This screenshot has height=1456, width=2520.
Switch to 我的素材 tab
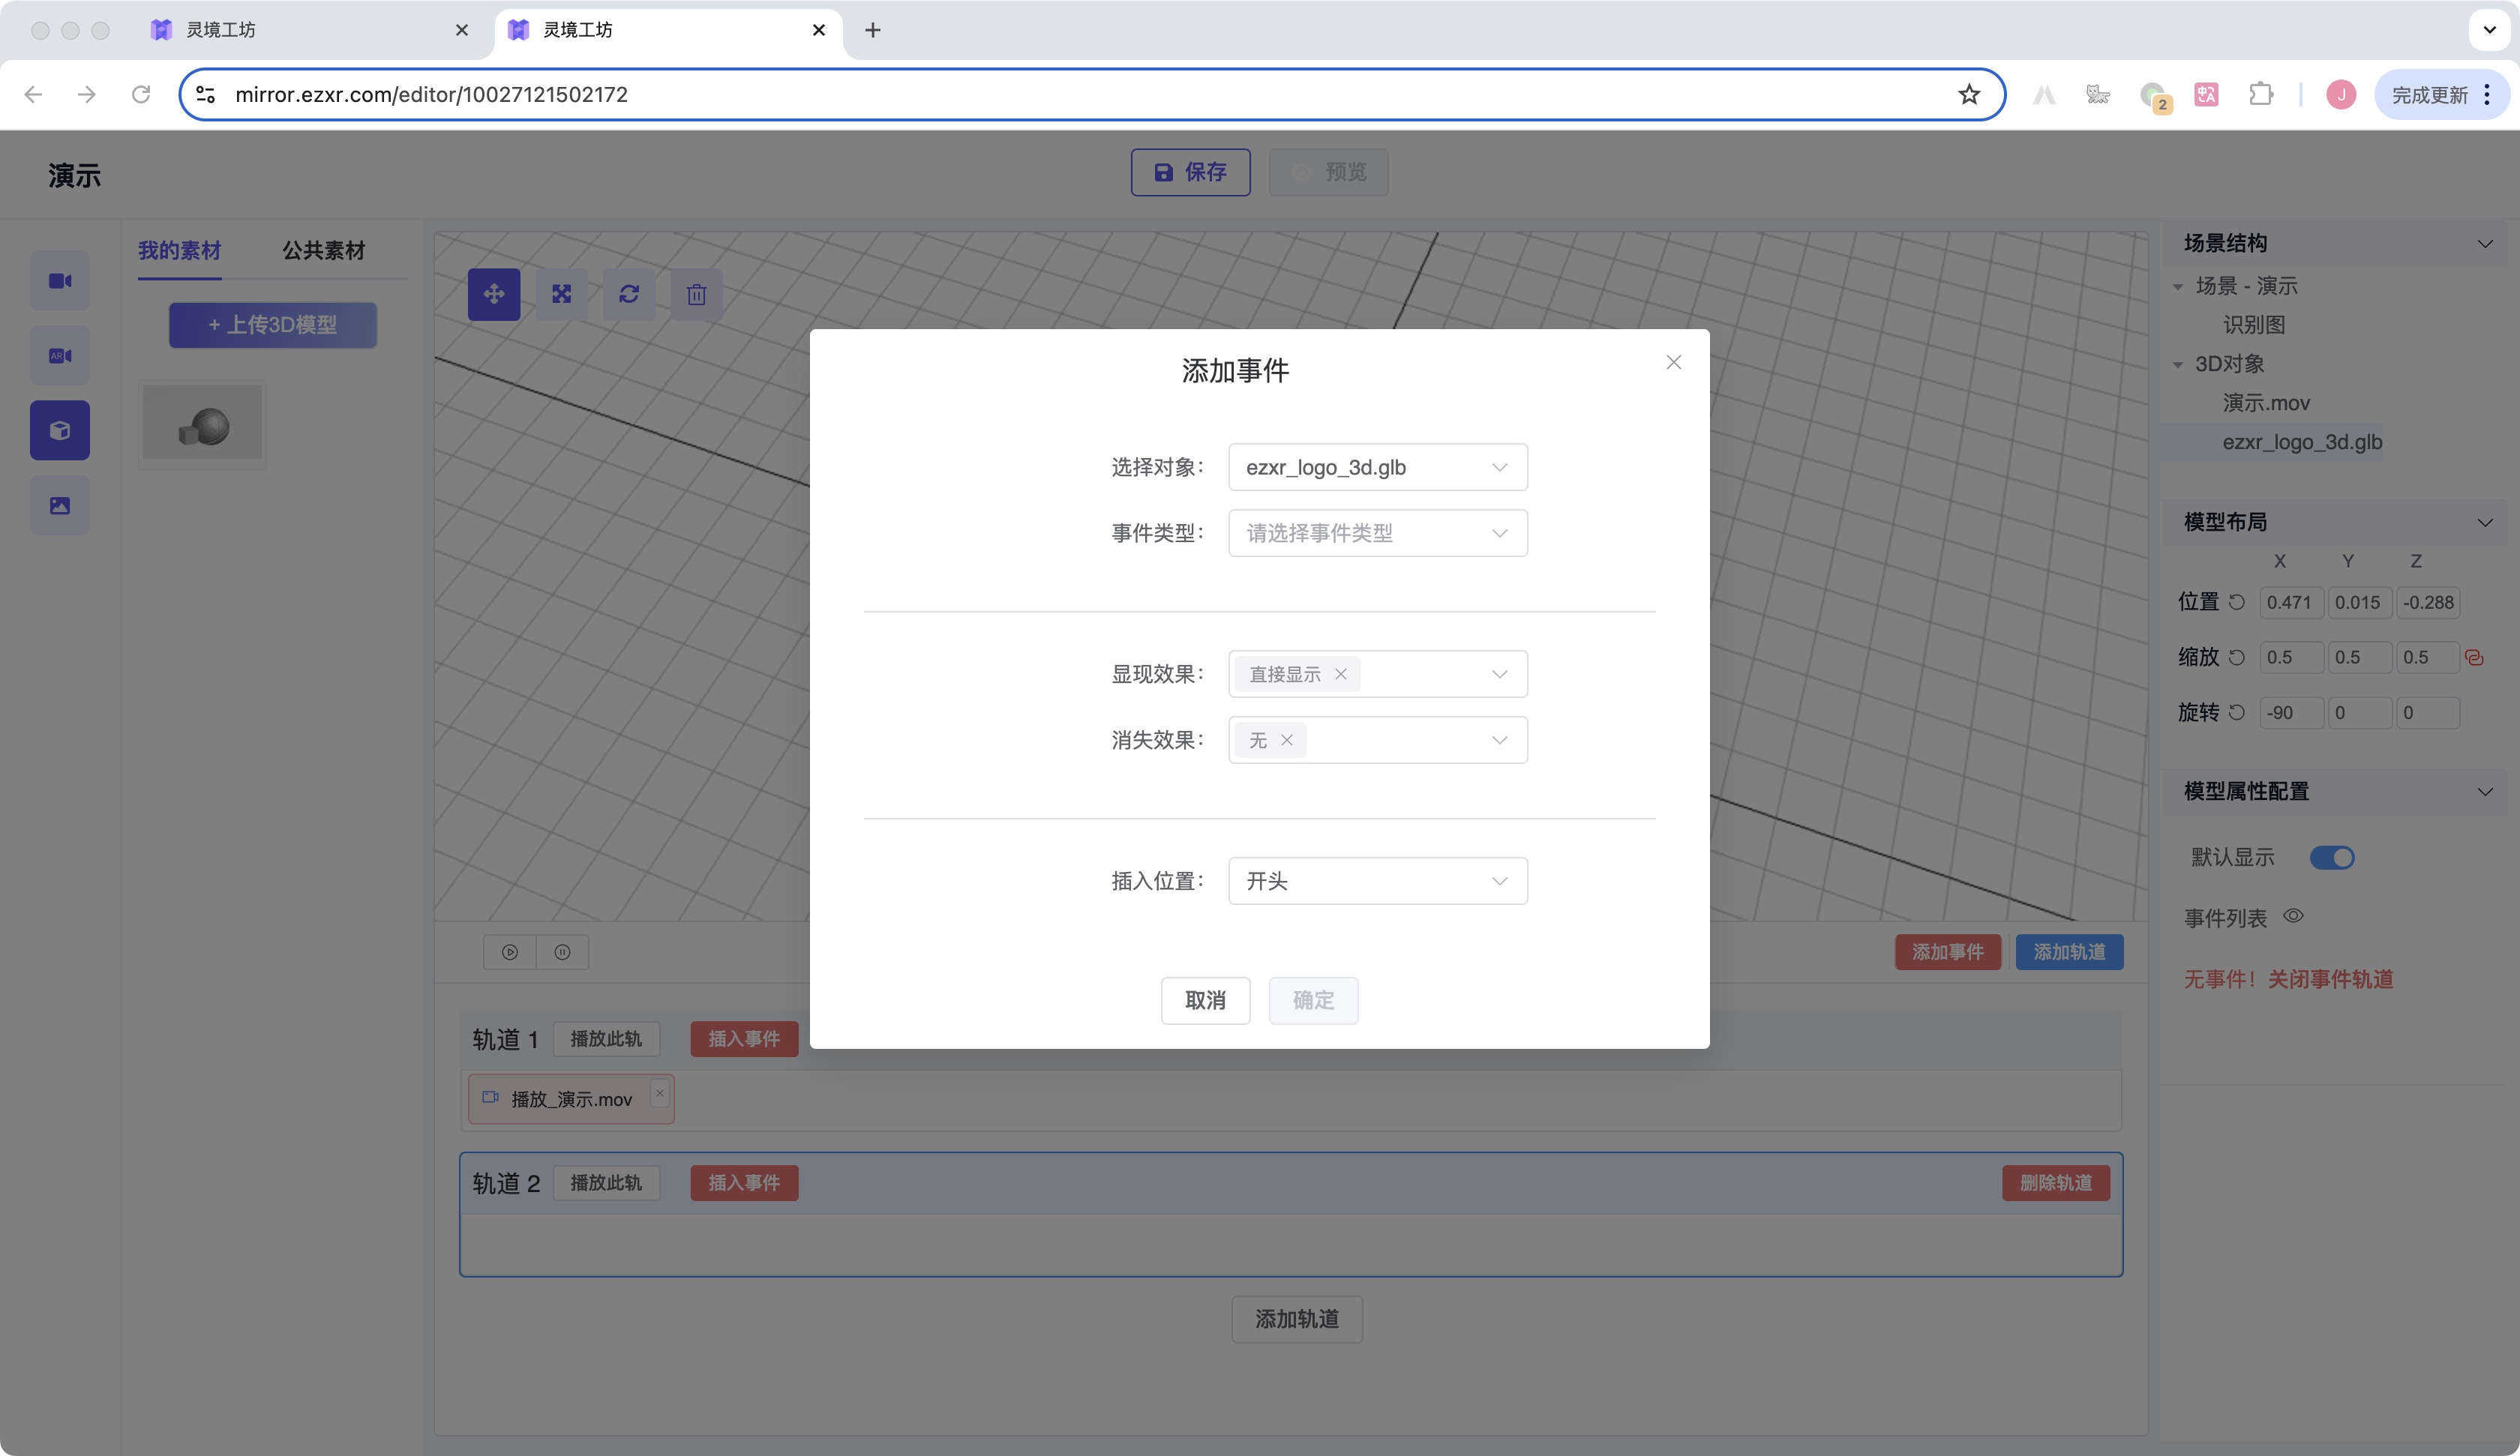coord(179,250)
